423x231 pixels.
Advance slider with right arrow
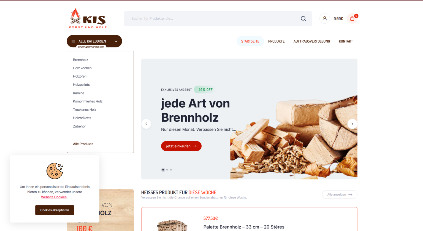(x=352, y=124)
